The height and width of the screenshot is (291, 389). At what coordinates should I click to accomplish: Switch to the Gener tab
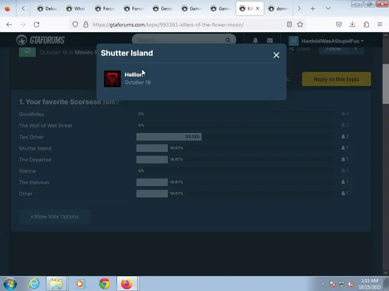(x=163, y=9)
